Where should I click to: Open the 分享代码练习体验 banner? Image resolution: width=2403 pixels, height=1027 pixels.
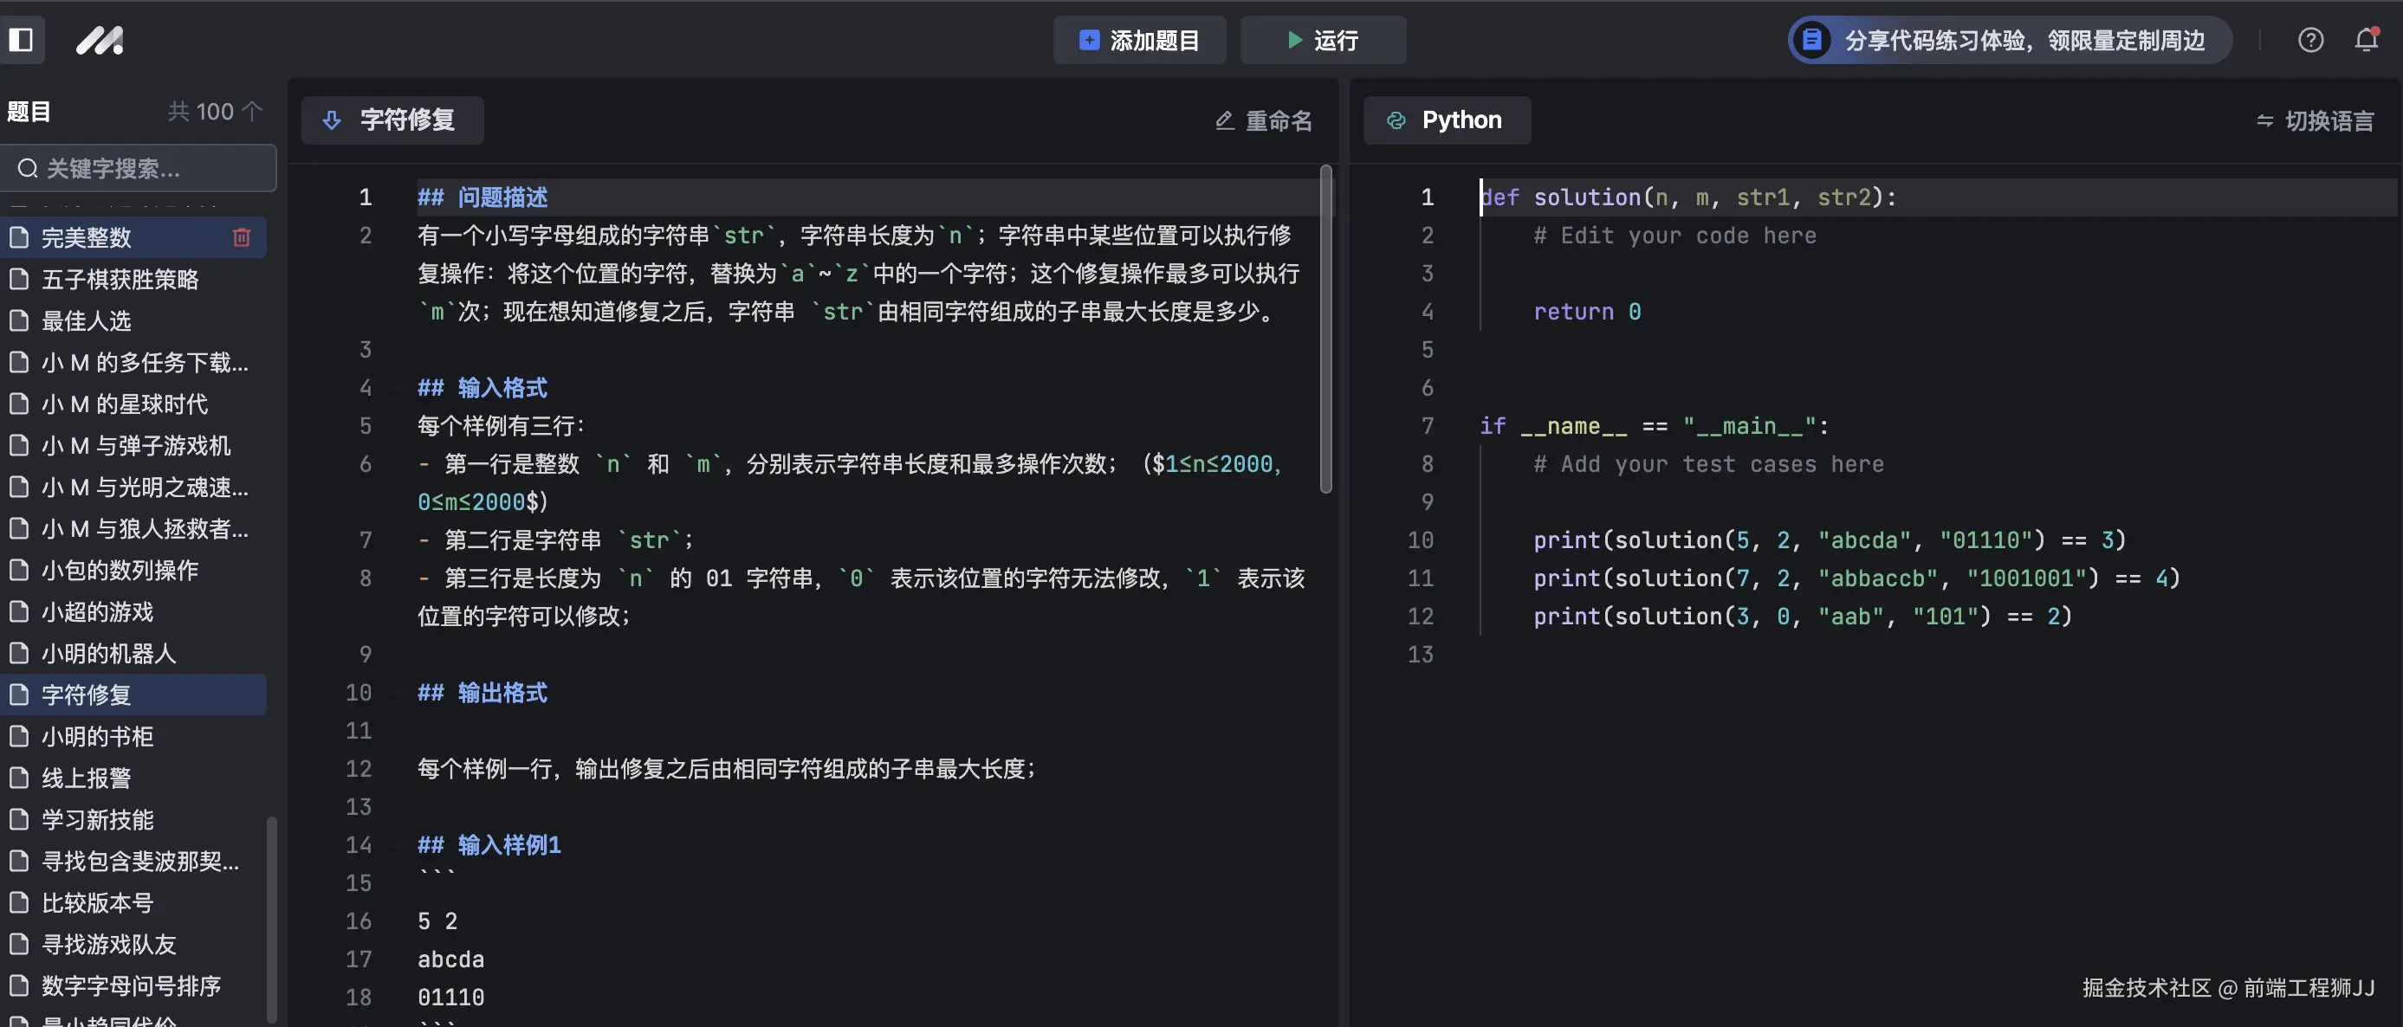click(x=2004, y=39)
